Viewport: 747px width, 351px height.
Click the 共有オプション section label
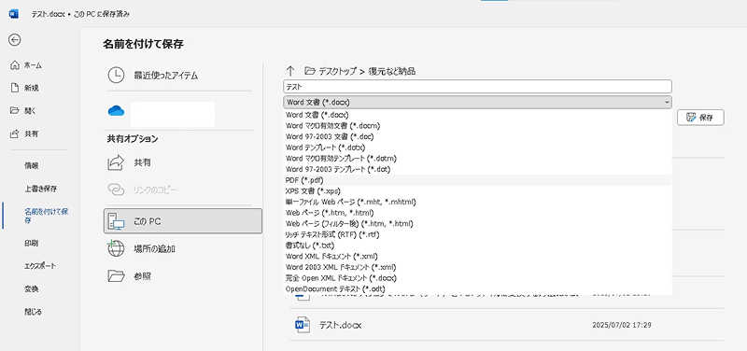133,139
